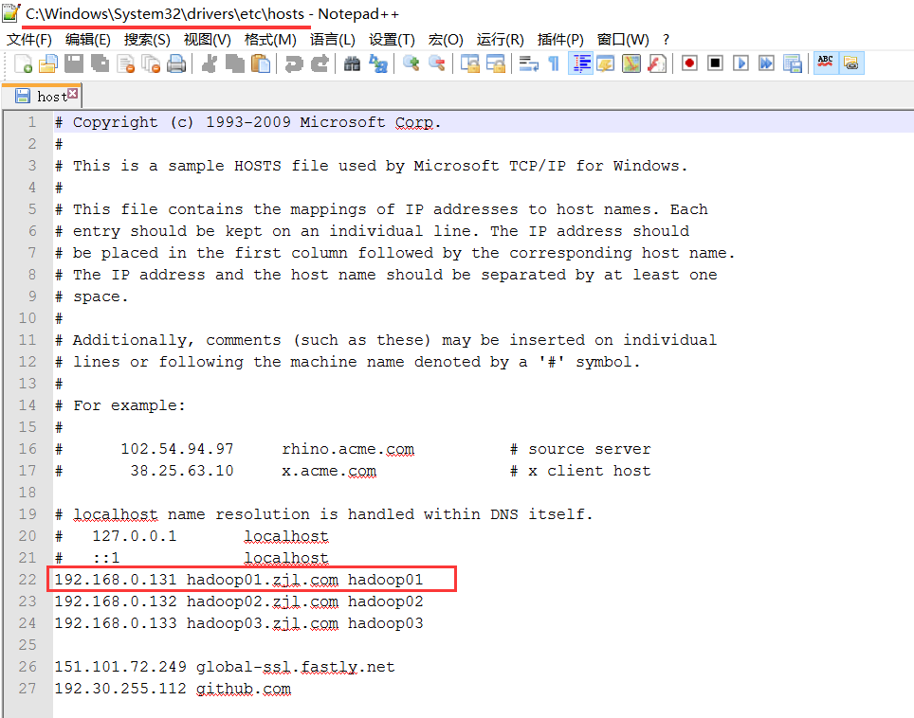
Task: Close the hosts tab with red X
Action: (x=72, y=93)
